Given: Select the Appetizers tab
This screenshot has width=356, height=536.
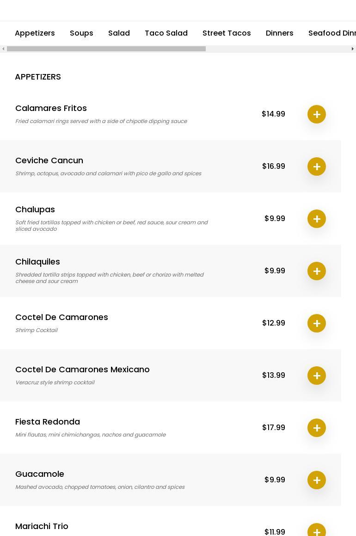Looking at the screenshot, I should (x=35, y=33).
